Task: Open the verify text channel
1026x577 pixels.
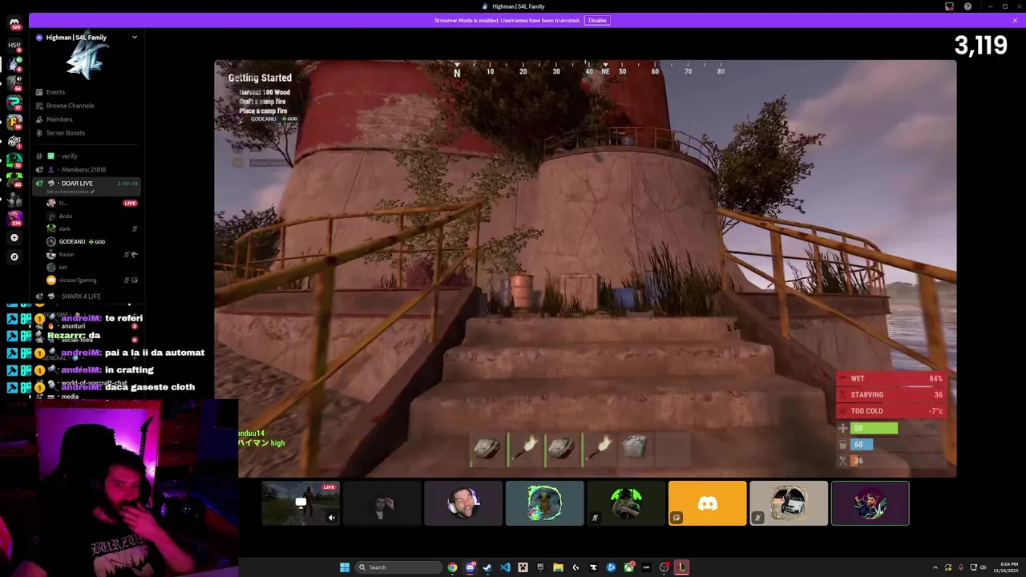Action: [x=86, y=156]
